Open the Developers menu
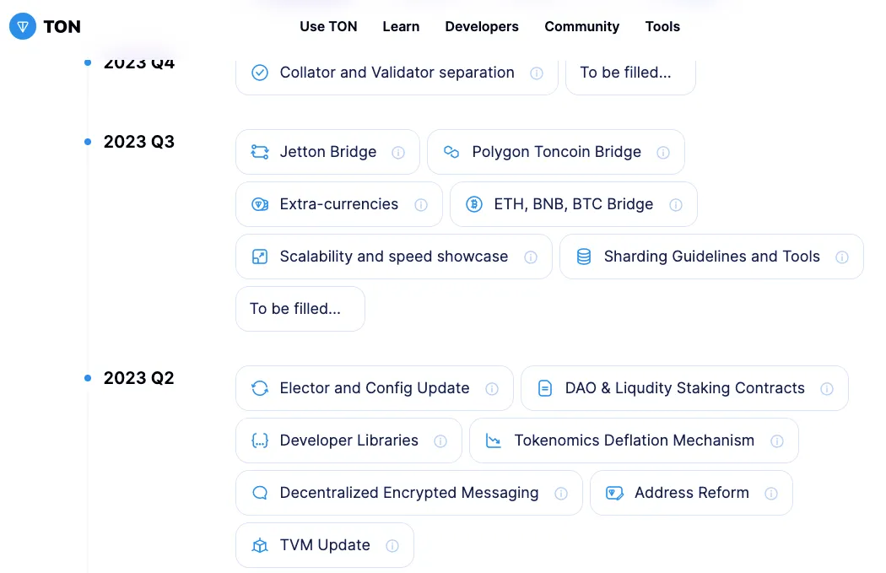 482,26
